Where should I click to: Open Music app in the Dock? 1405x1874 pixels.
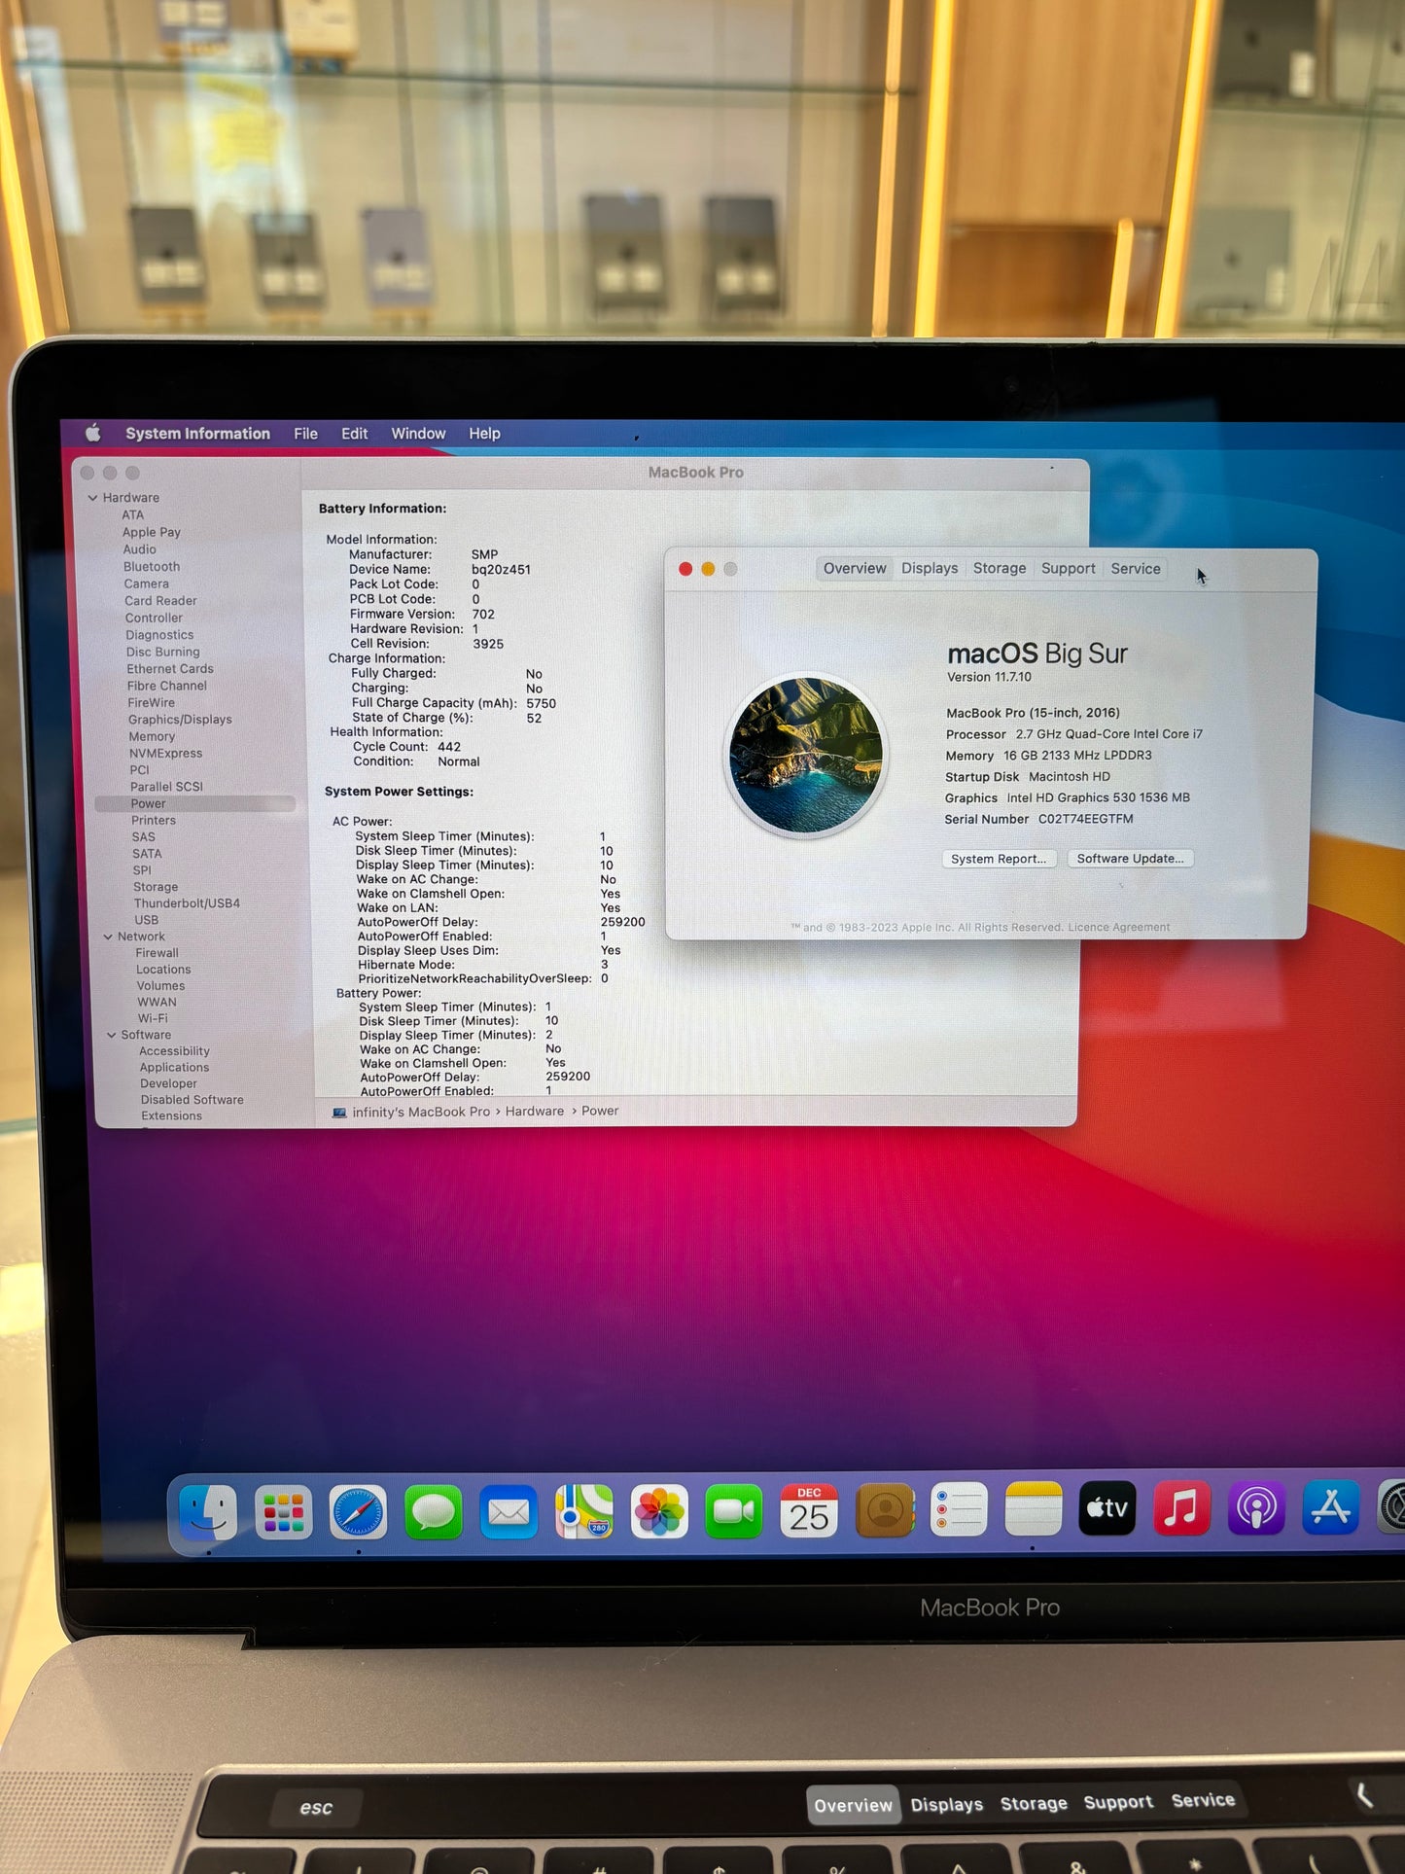coord(1181,1508)
